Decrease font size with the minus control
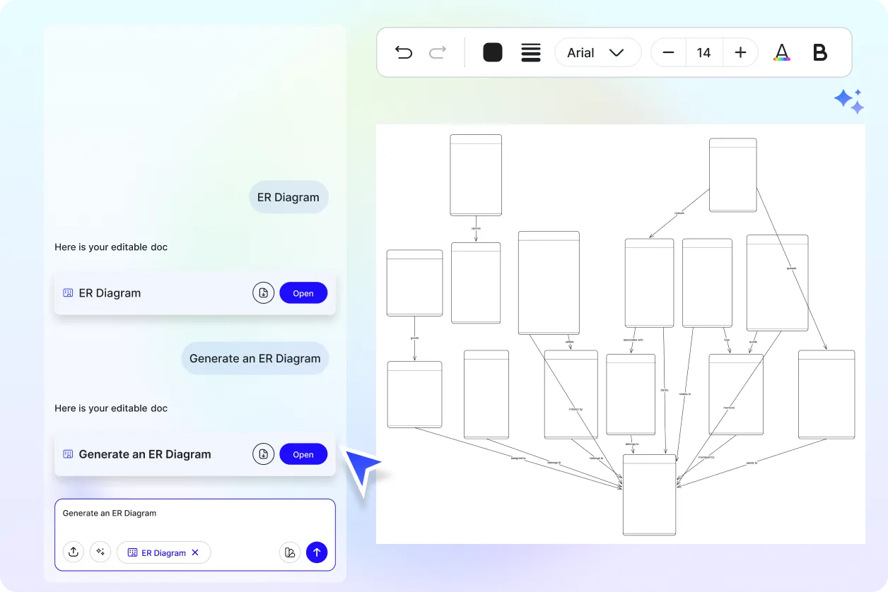 [x=667, y=52]
